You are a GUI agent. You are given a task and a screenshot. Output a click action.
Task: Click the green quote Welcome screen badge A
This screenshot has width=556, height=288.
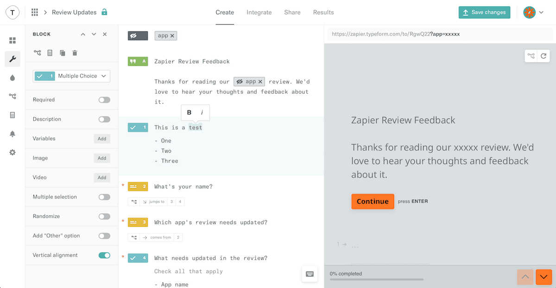click(x=138, y=61)
